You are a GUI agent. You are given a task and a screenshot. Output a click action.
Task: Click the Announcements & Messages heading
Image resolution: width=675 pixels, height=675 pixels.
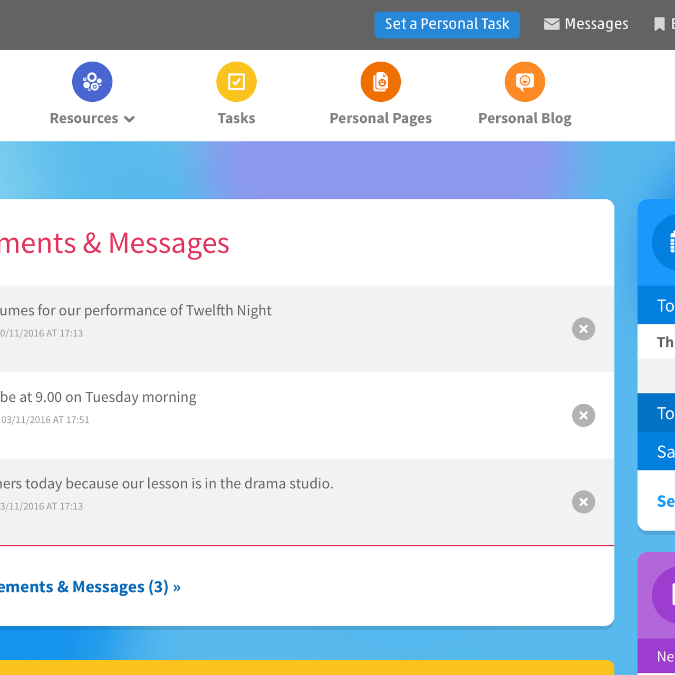click(115, 243)
